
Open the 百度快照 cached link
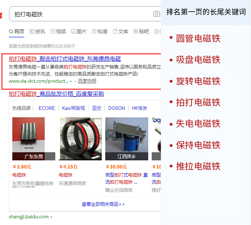(87, 81)
